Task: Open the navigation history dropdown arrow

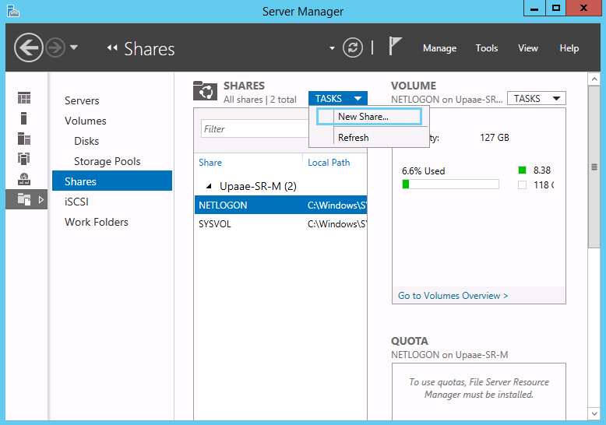Action: pos(74,47)
